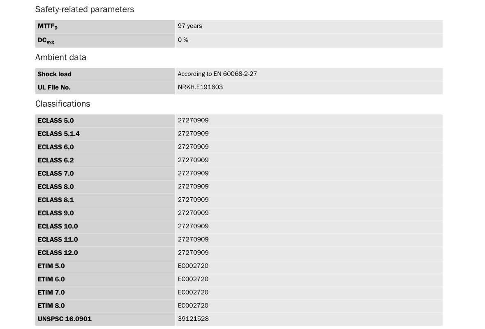Click the ETIM 5.0 row label

[51, 266]
